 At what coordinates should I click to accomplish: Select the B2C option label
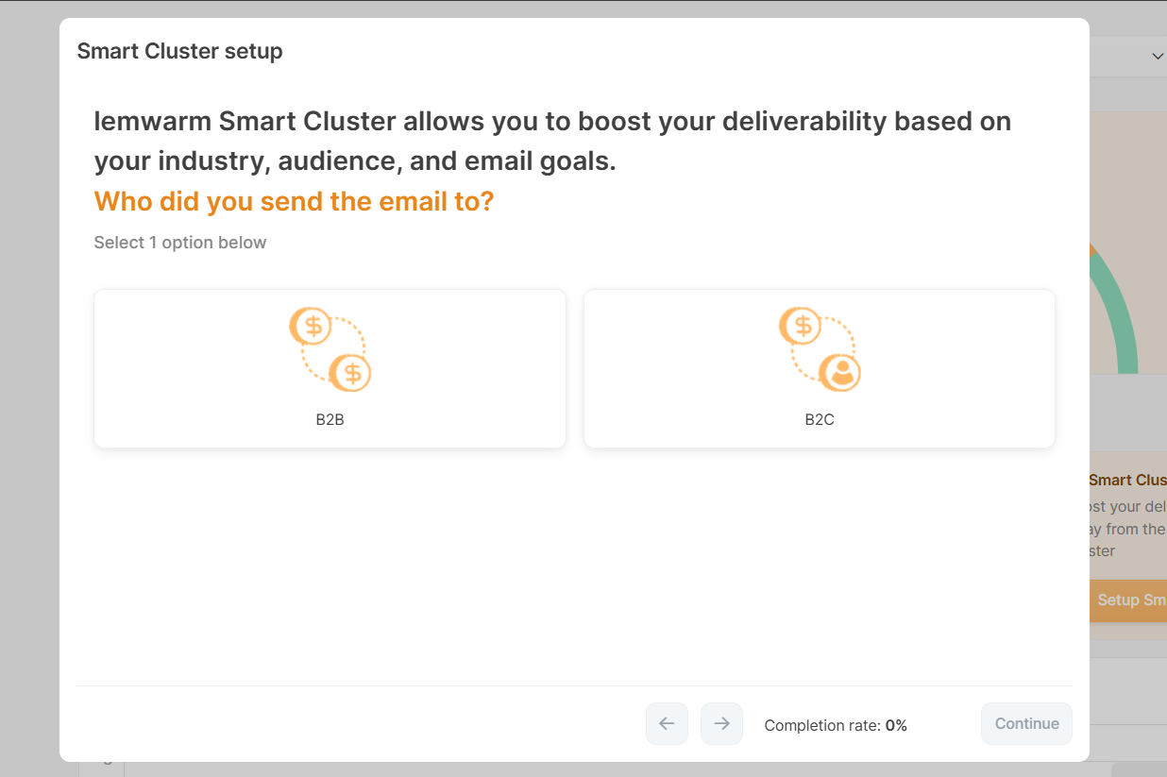click(819, 419)
